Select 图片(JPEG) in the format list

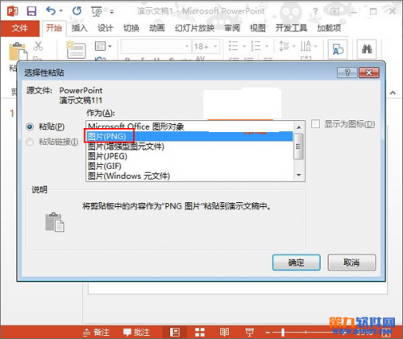click(189, 156)
